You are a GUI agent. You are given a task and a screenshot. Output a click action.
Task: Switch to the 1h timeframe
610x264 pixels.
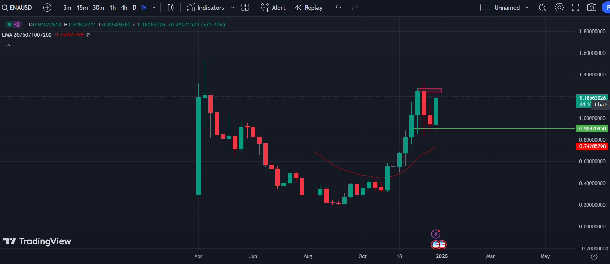tap(113, 8)
